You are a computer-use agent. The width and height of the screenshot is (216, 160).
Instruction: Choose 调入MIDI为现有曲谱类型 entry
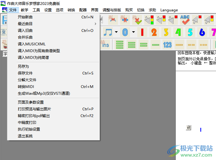(x=53, y=51)
